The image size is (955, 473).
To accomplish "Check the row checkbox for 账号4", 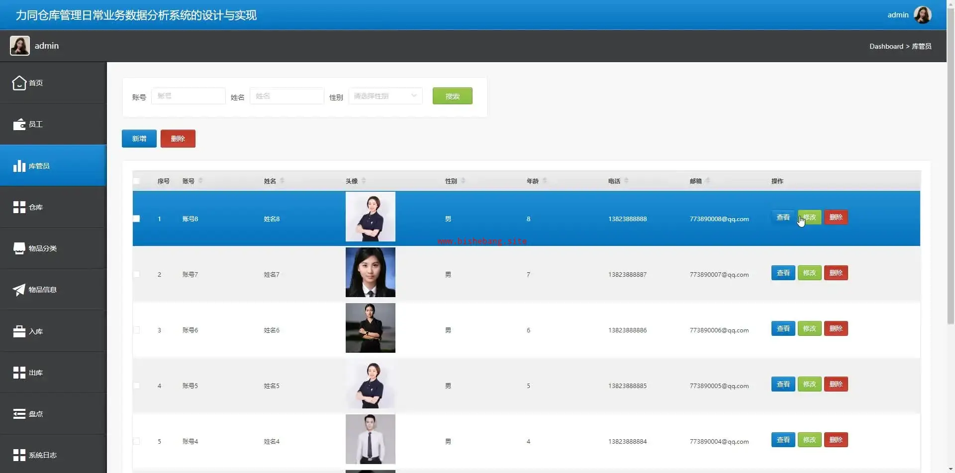I will (136, 441).
